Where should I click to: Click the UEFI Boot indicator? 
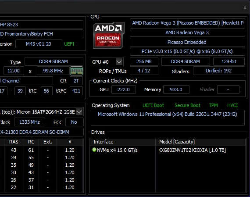[x=153, y=105]
